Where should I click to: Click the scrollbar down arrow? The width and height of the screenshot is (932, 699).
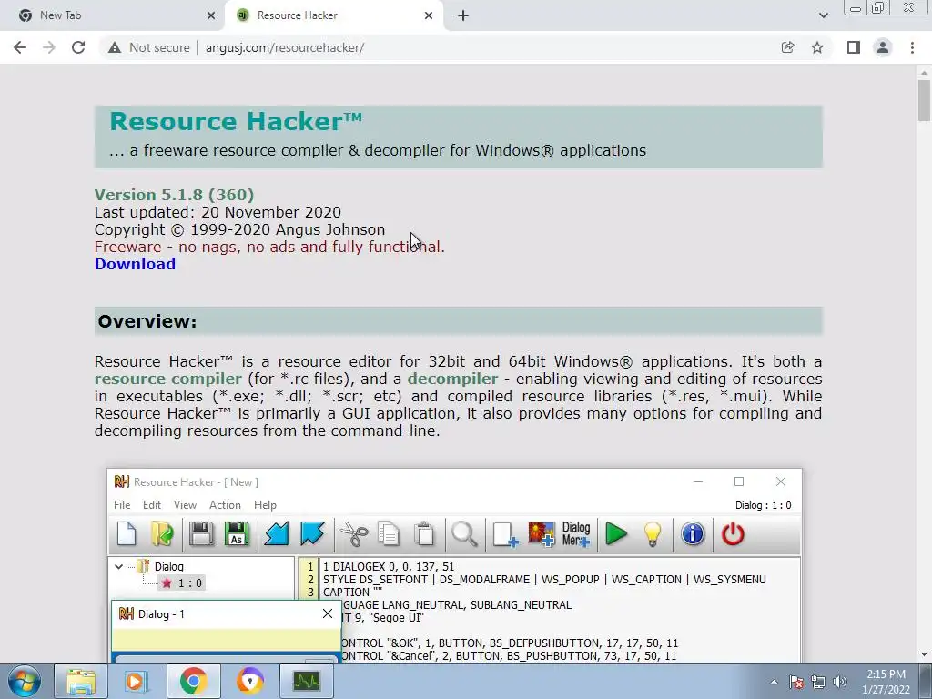click(924, 654)
